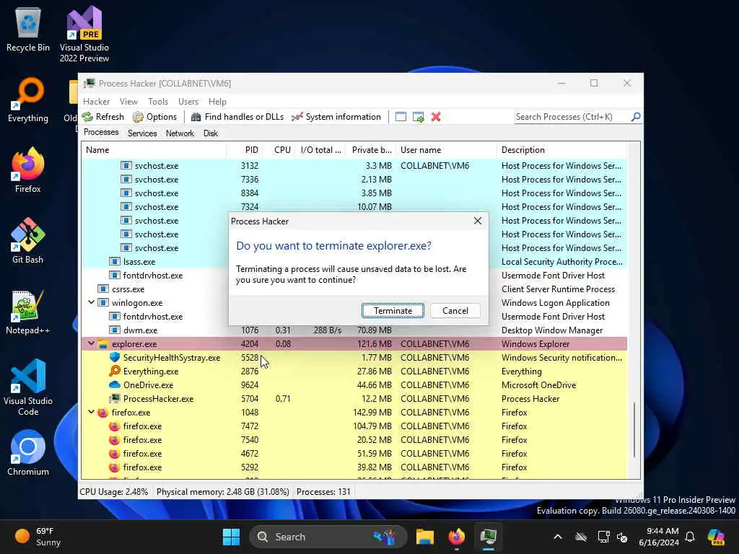Viewport: 739px width, 554px height.
Task: Open the Chromium desktop icon
Action: tap(28, 453)
